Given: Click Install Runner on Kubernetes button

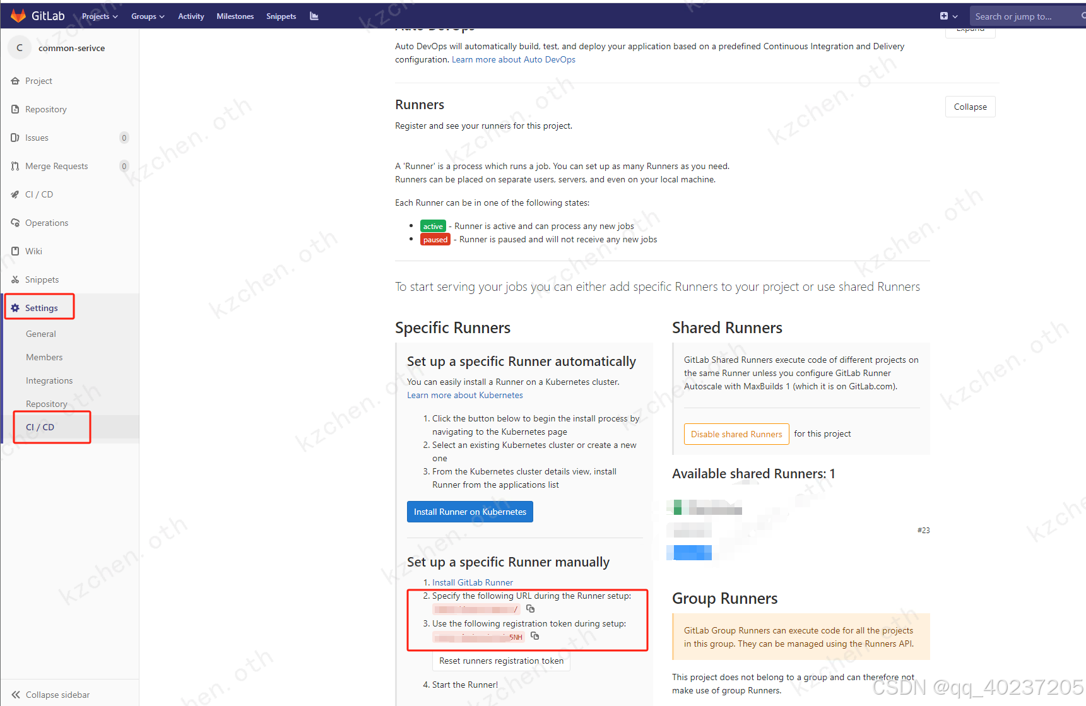Looking at the screenshot, I should coord(470,512).
